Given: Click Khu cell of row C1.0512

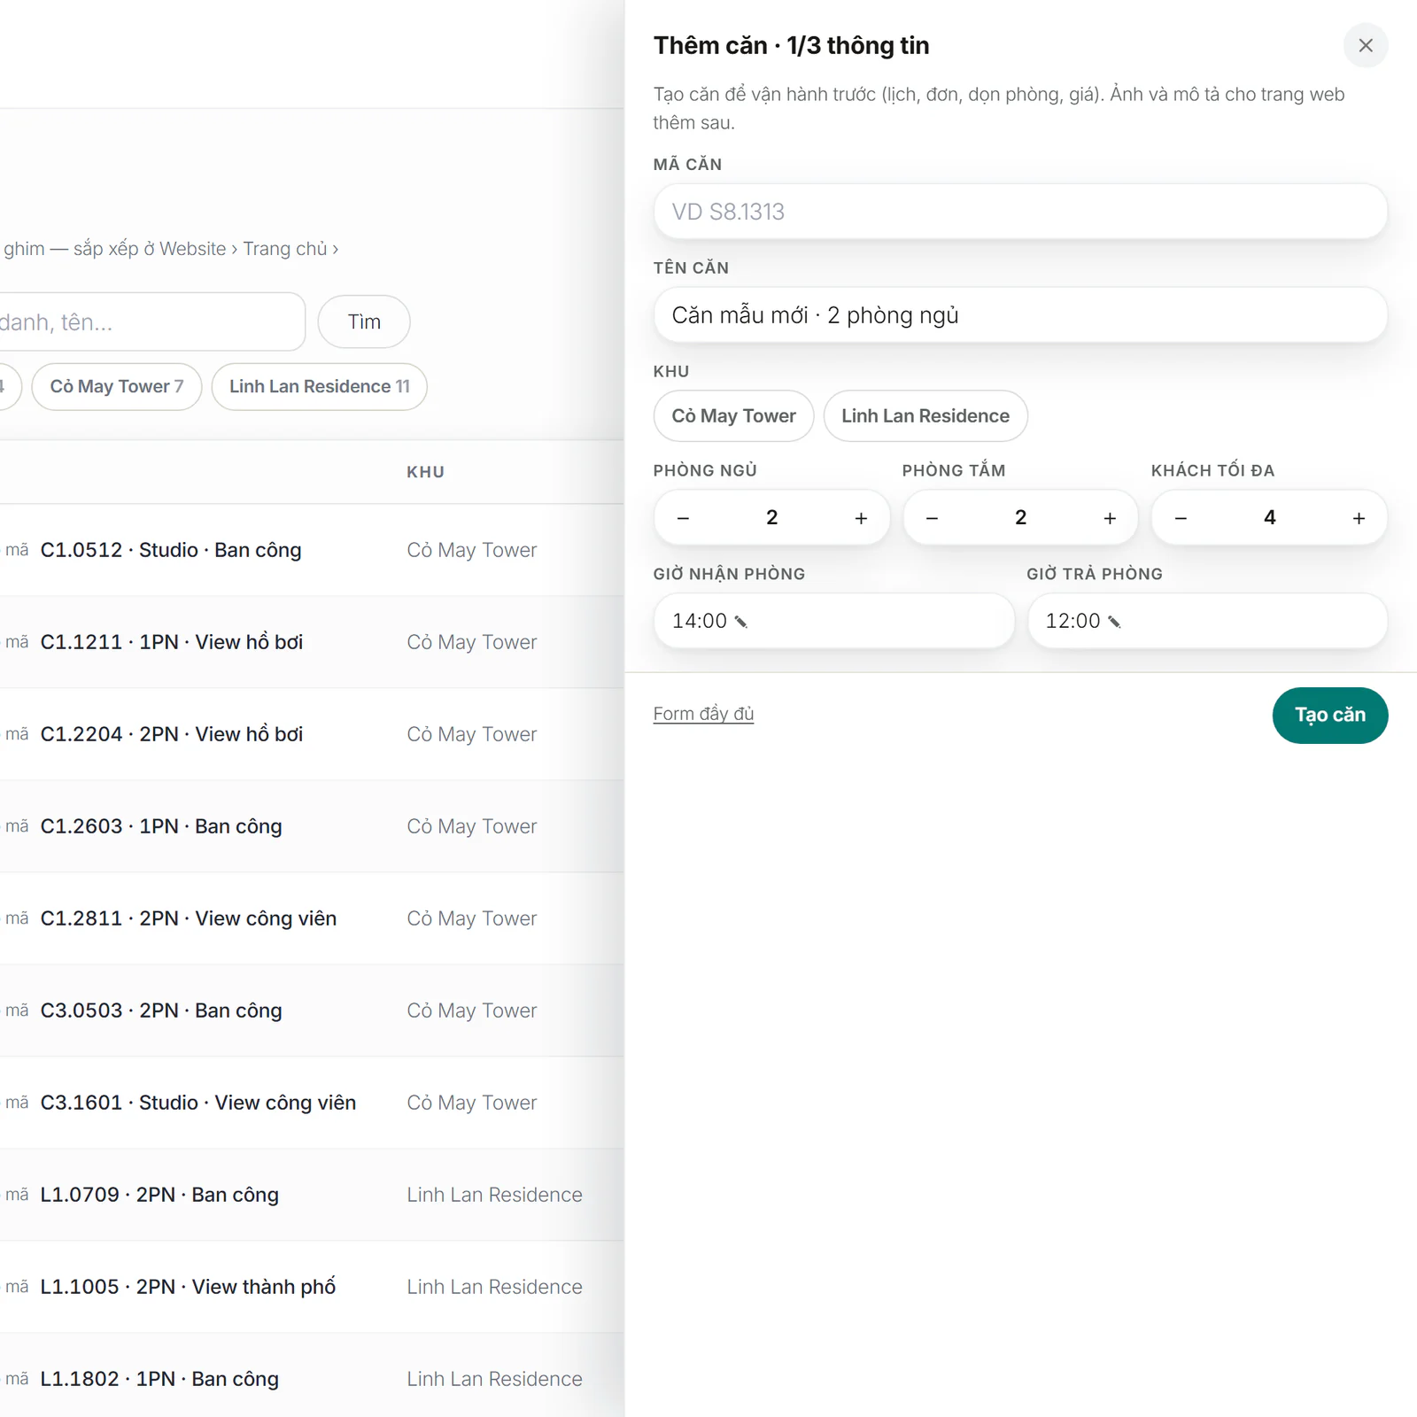Looking at the screenshot, I should pyautogui.click(x=471, y=550).
